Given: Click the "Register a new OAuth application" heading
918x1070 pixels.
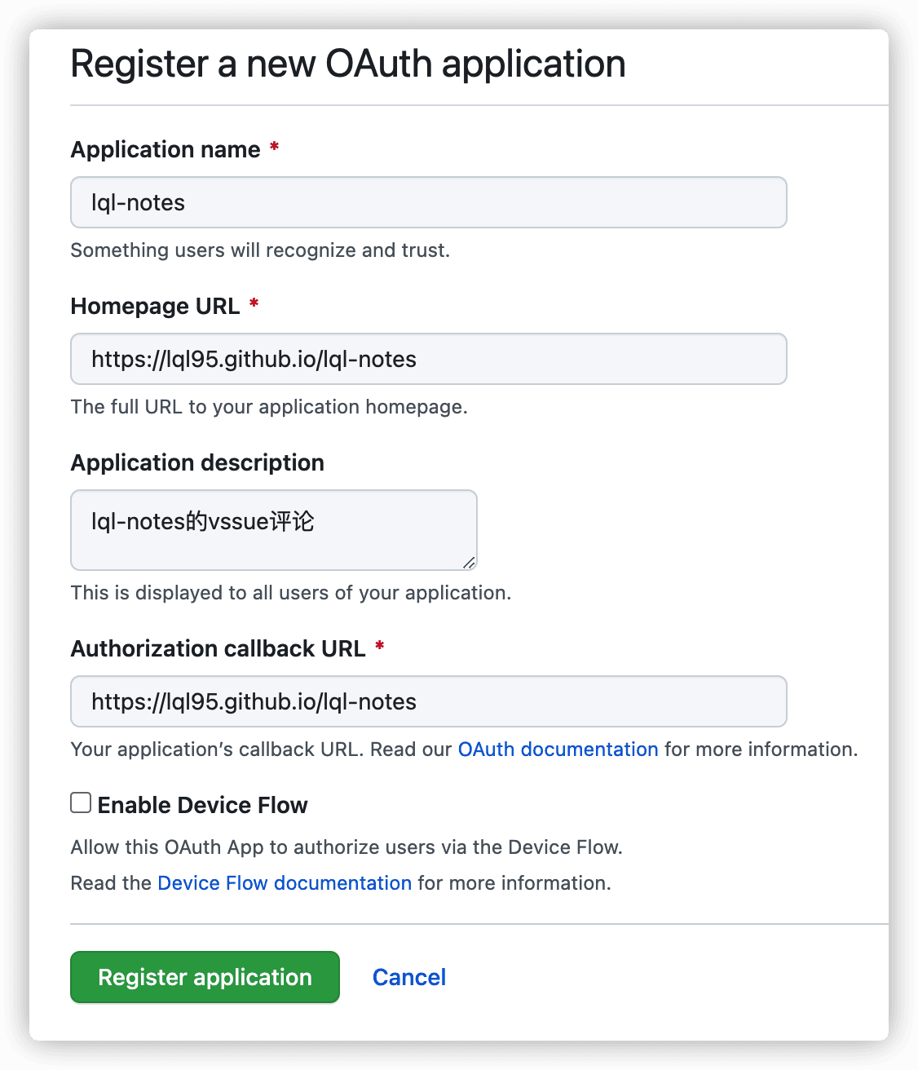Looking at the screenshot, I should [x=348, y=64].
